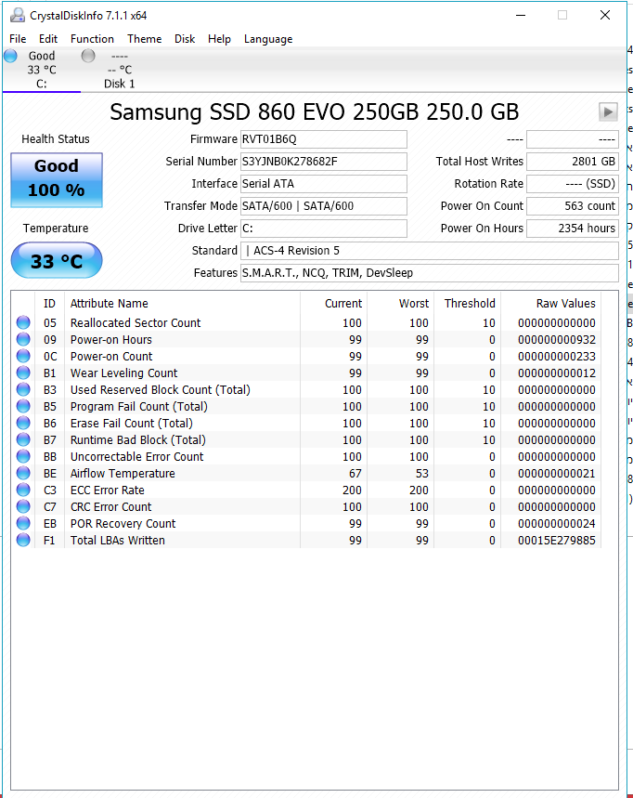The height and width of the screenshot is (798, 633).
Task: Click Total Host Writes value 2801 GB
Action: pyautogui.click(x=573, y=162)
